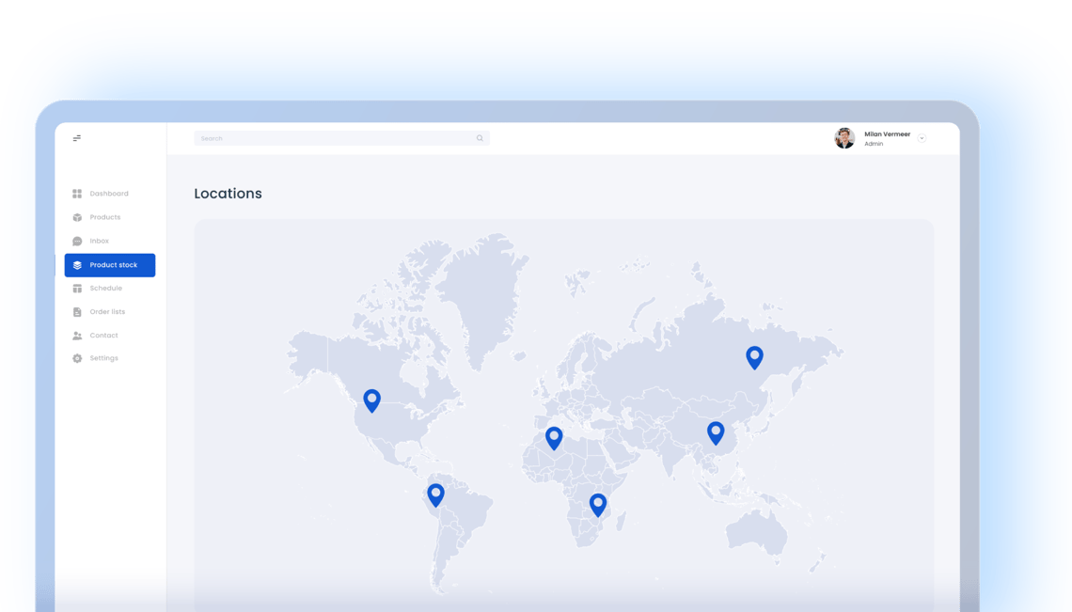Select the Dashboard grid icon
Viewport: 1072px width, 612px height.
pyautogui.click(x=77, y=193)
